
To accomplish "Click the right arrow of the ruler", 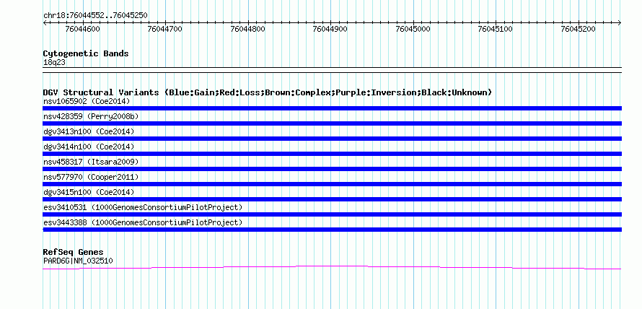I will pos(620,23).
